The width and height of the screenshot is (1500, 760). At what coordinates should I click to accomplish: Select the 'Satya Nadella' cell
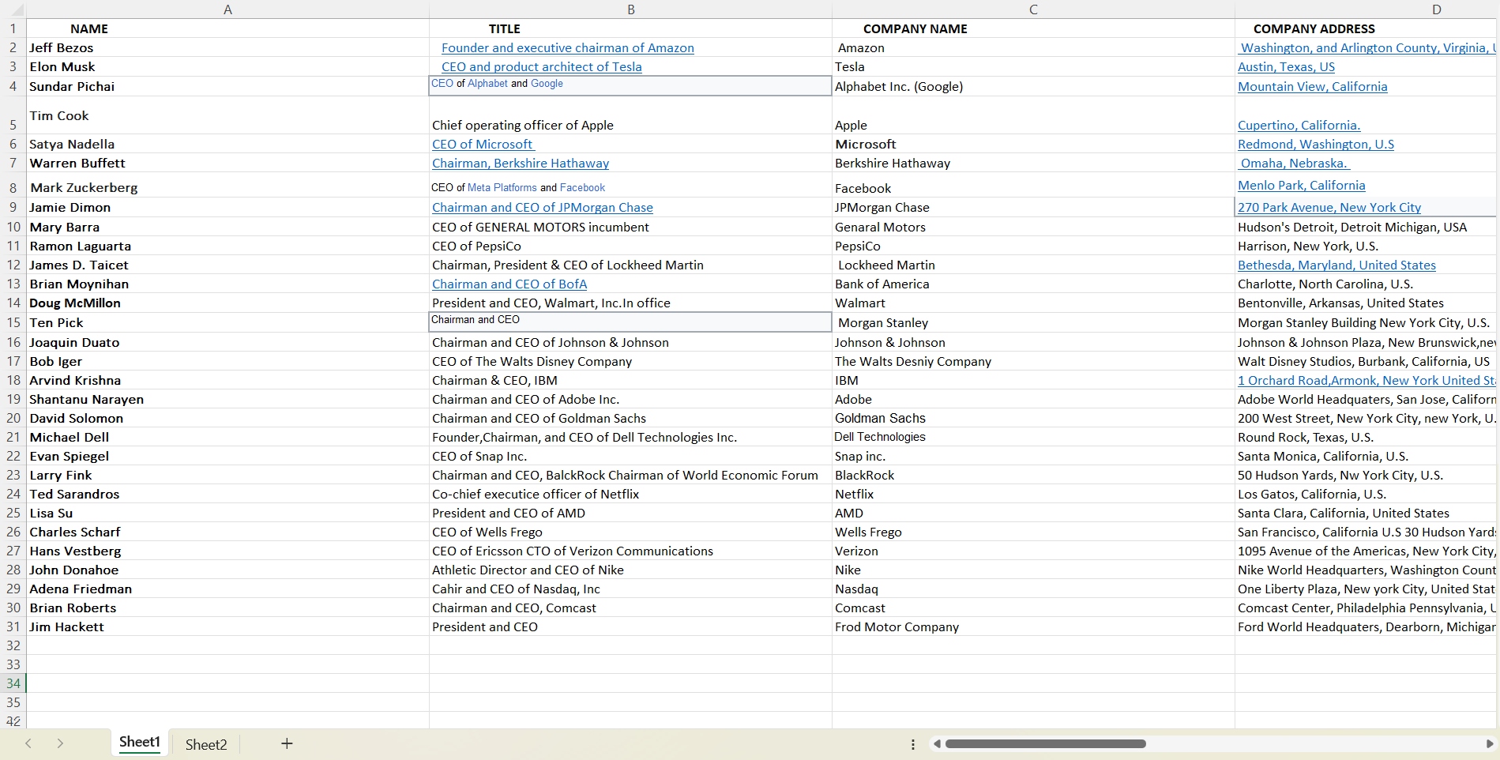(x=227, y=145)
